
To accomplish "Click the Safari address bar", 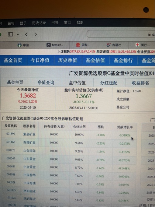I will [x=121, y=34].
